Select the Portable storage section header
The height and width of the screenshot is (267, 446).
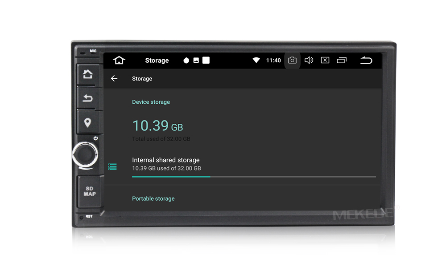tap(153, 198)
